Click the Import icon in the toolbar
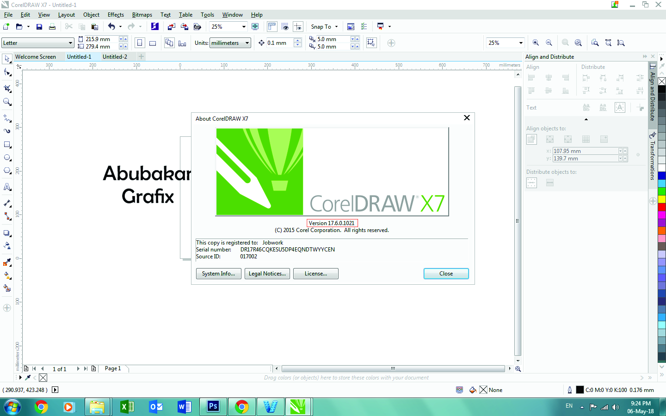This screenshot has height=416, width=666. pyautogui.click(x=172, y=27)
